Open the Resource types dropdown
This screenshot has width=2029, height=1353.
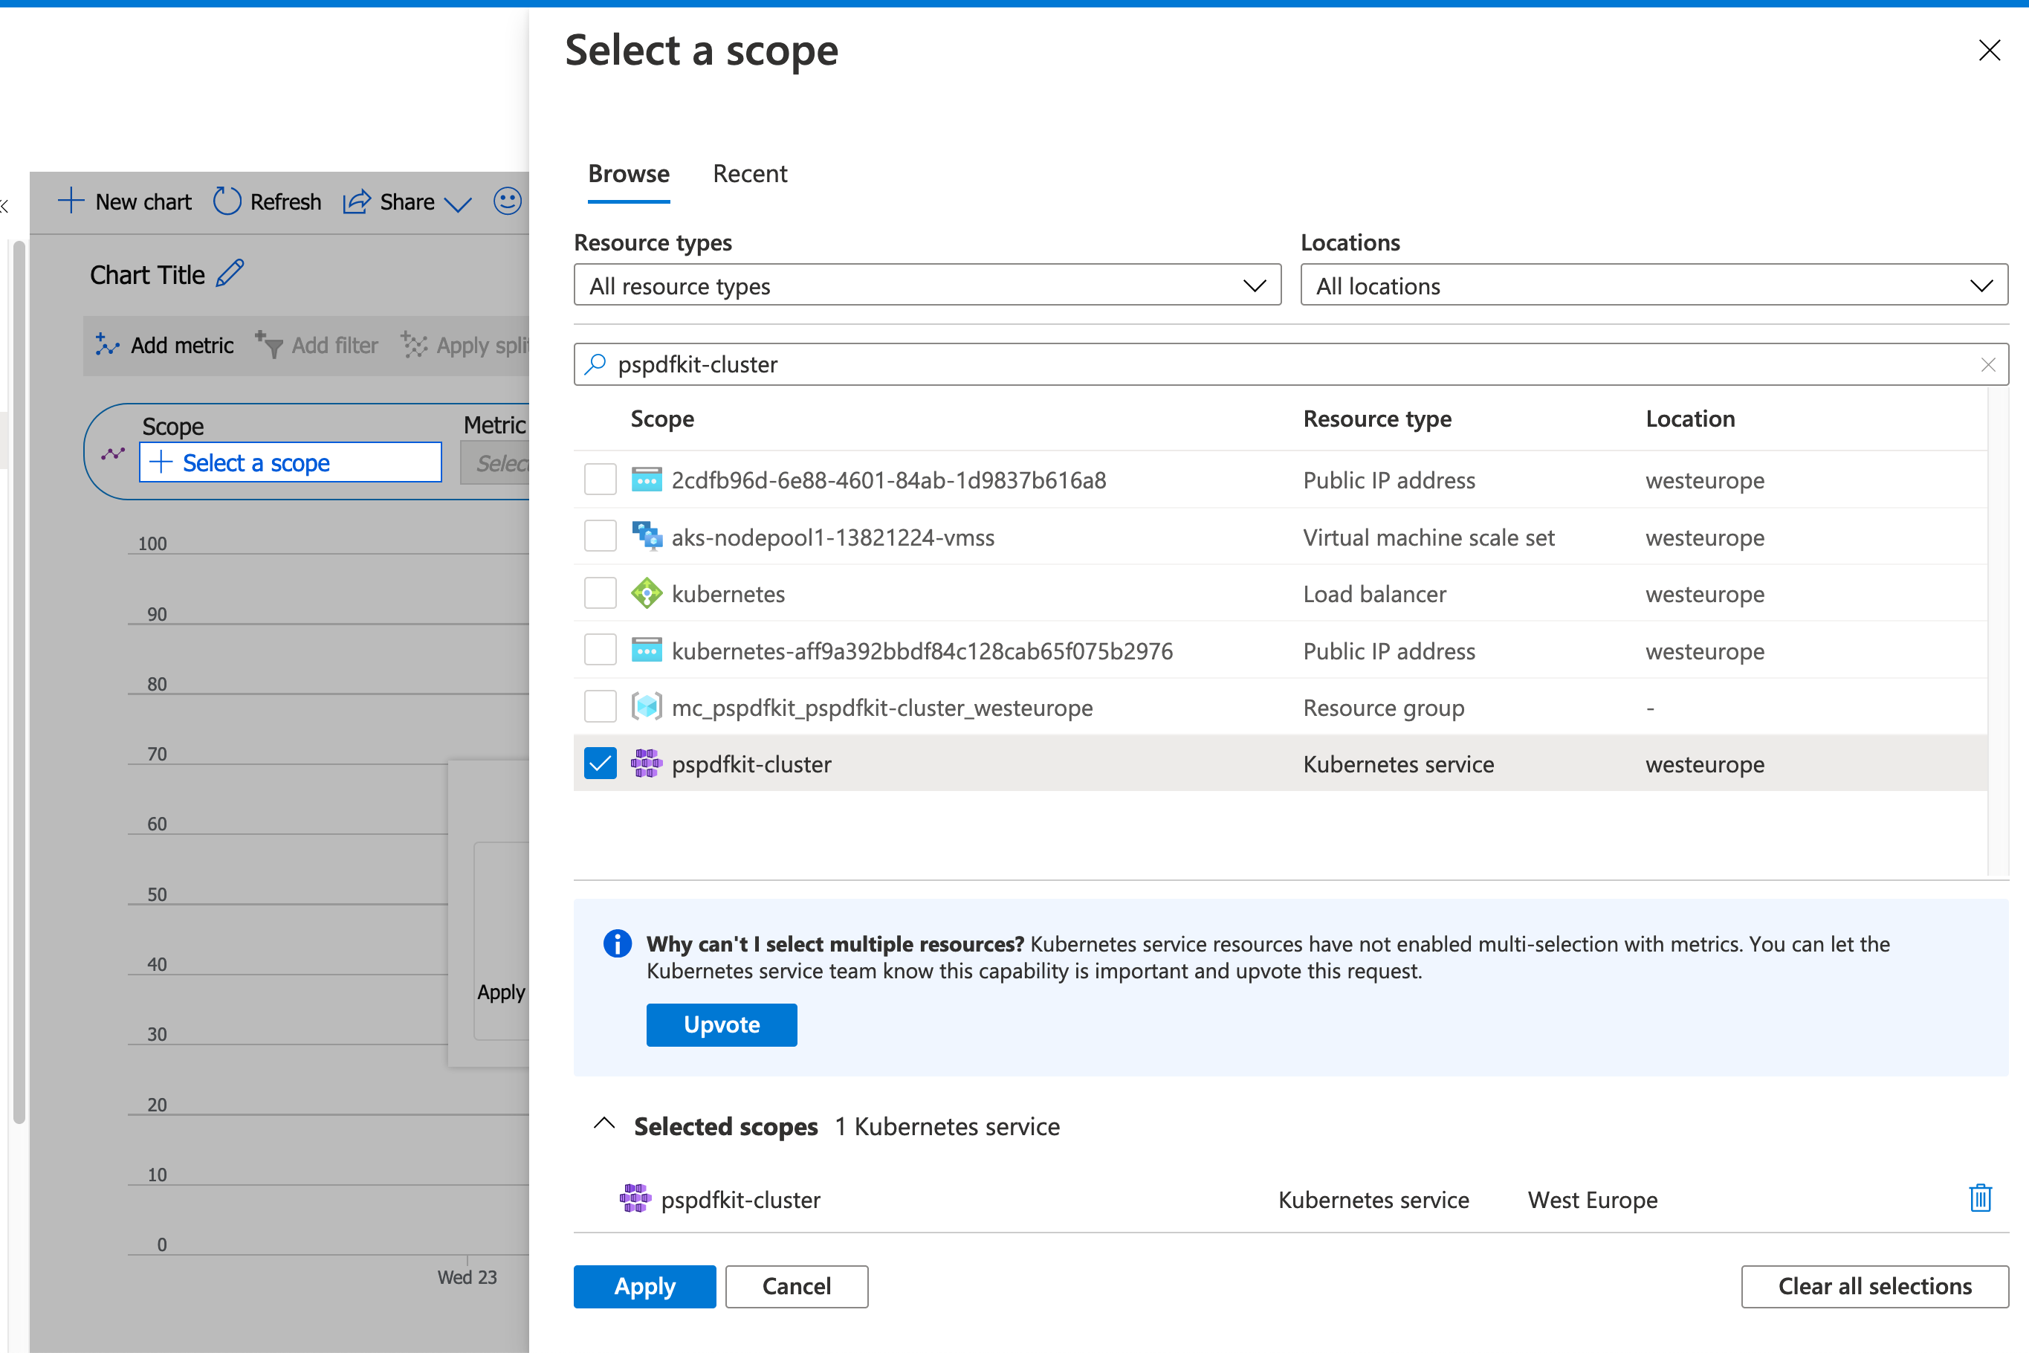point(928,285)
